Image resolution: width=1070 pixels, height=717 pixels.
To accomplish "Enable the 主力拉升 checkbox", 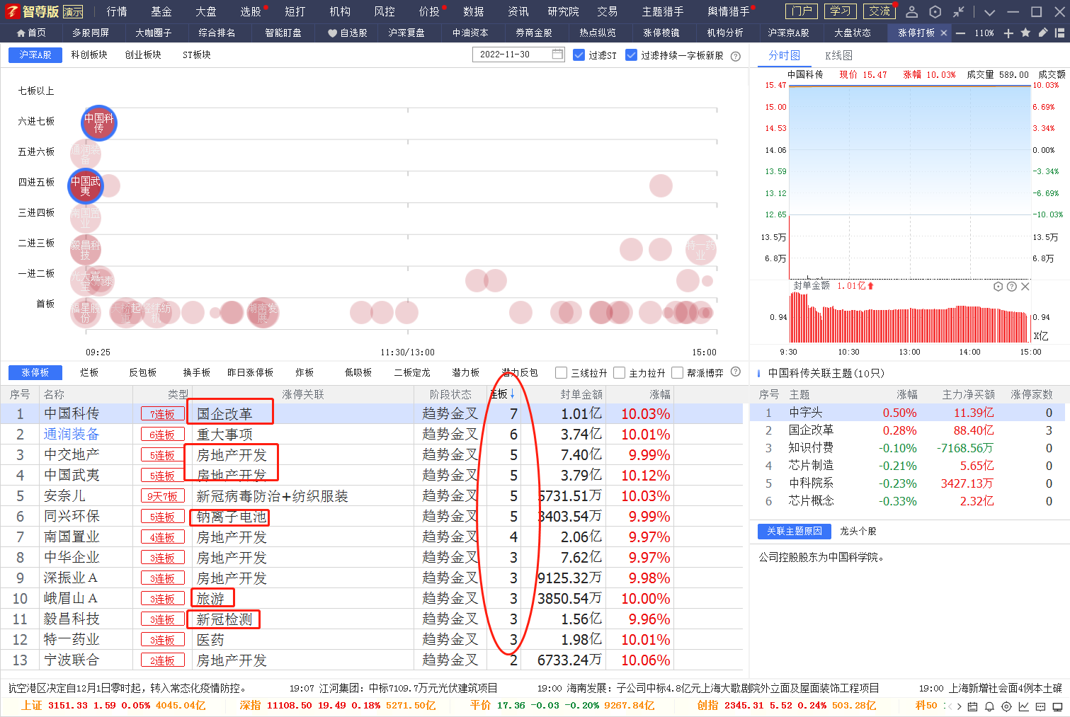I will point(620,372).
